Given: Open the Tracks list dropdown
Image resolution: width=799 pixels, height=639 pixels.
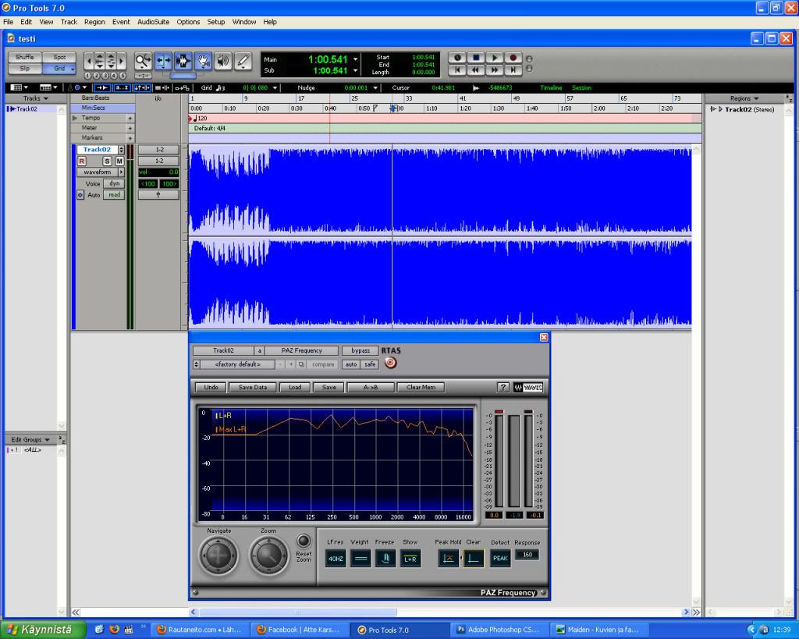Looking at the screenshot, I should tap(36, 98).
